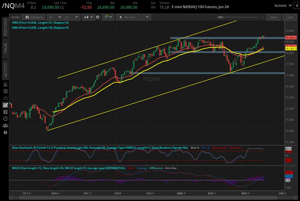This screenshot has height=201, width=300.
Task: Open the grid layout icon on the toolbar
Action: click(106, 17)
